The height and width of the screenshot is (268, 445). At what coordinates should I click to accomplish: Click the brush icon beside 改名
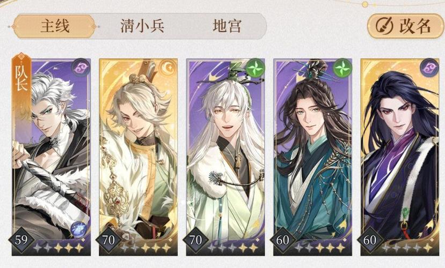(x=384, y=26)
